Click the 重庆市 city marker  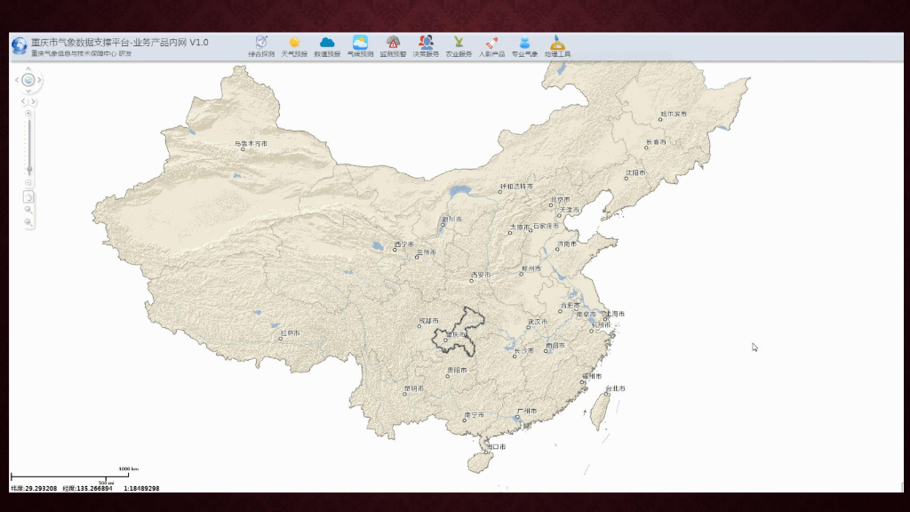coord(446,339)
